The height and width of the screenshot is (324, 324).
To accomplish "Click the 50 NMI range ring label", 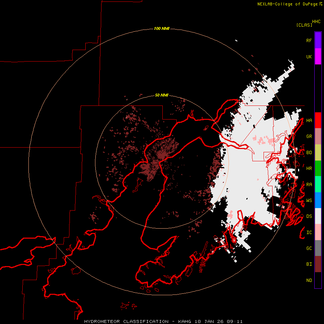I will click(162, 95).
